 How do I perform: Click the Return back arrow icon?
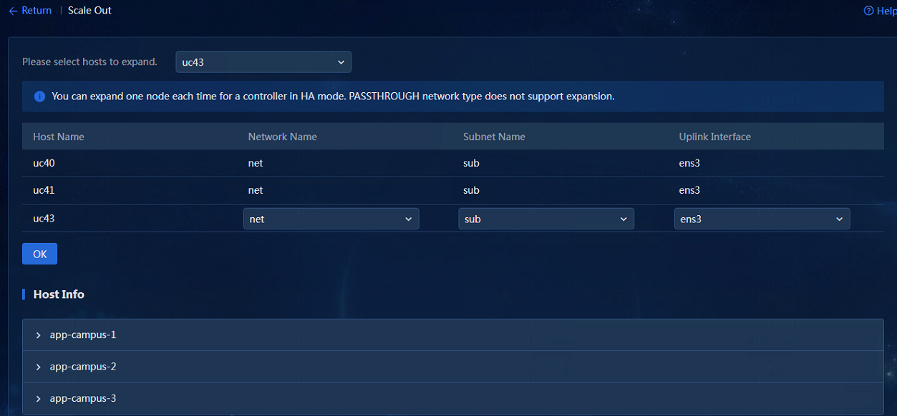(x=13, y=11)
